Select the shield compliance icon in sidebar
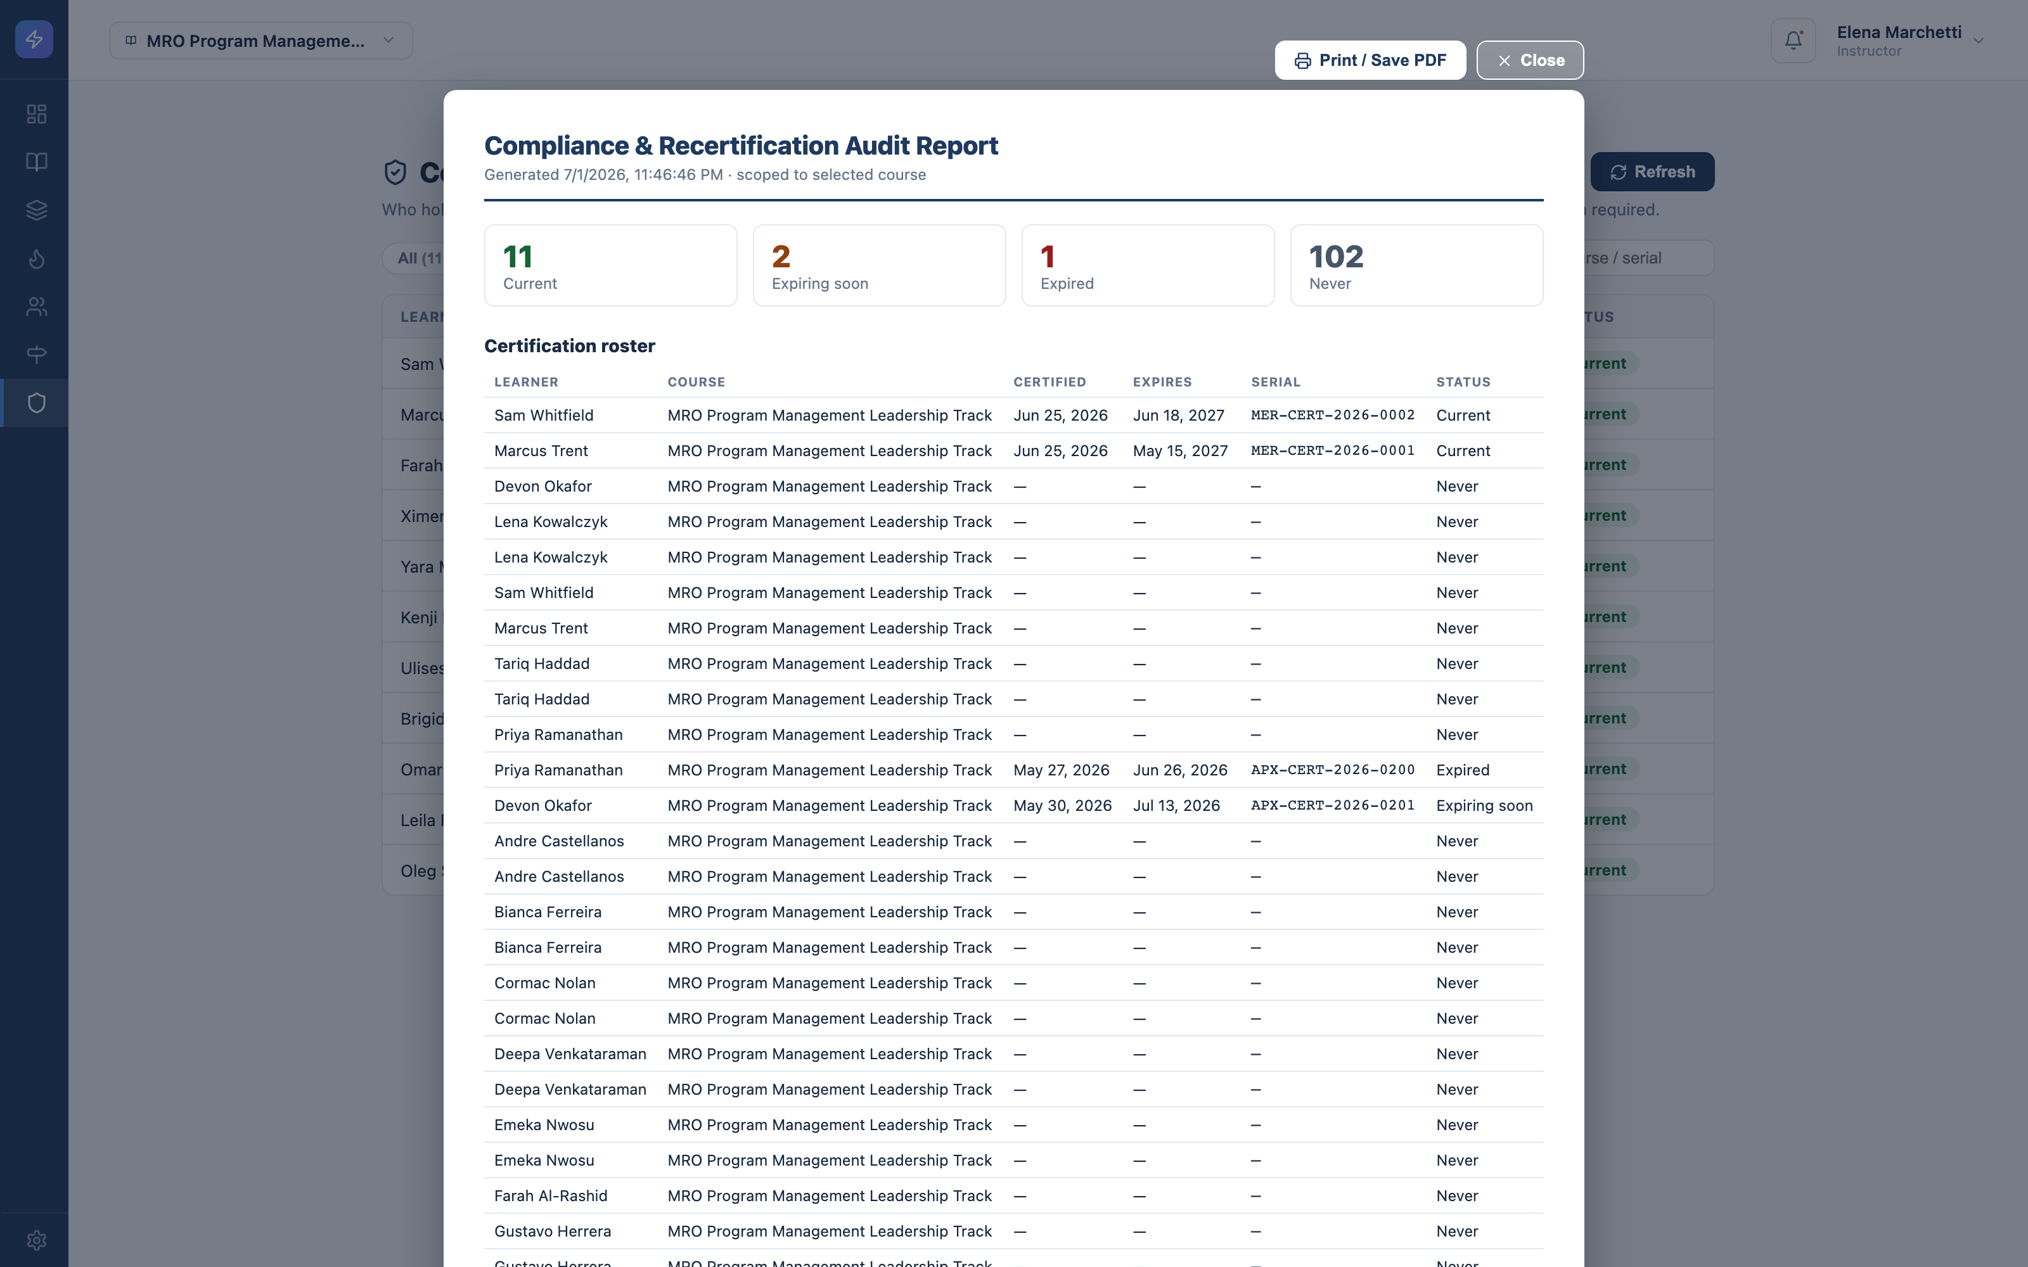 36,403
